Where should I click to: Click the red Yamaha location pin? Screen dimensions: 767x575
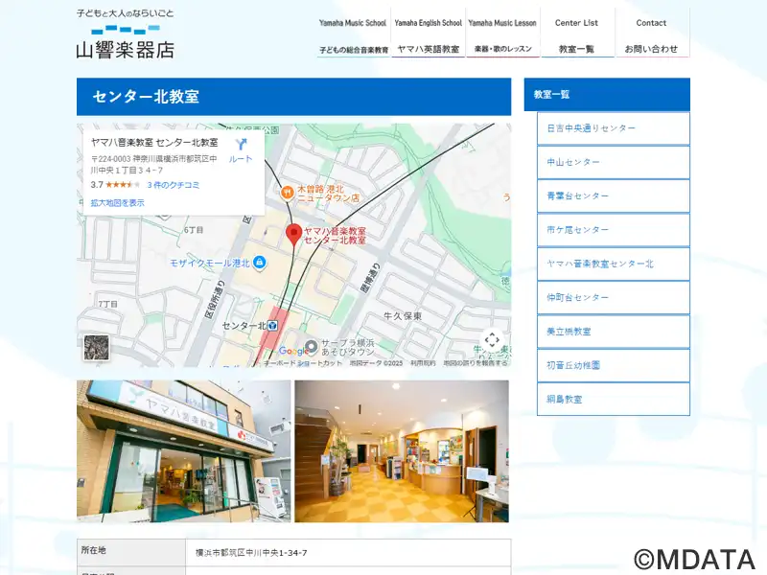(x=295, y=233)
